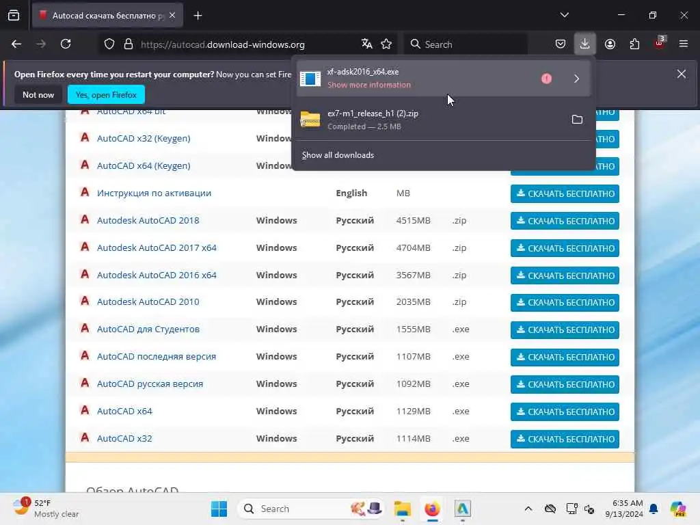Click the red warning icon on xf-adsk2016_x64.exe
This screenshot has width=700, height=525.
pos(546,79)
